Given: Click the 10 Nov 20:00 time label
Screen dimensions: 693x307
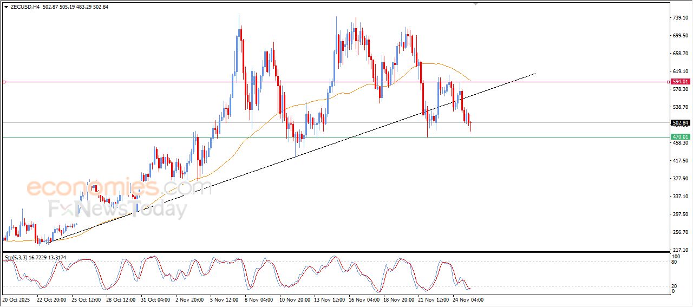Looking at the screenshot, I should pyautogui.click(x=296, y=299).
